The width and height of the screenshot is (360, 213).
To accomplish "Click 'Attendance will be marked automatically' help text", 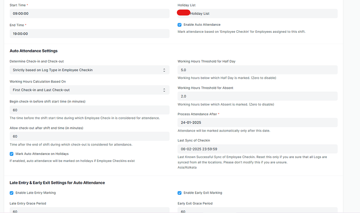I will [224, 131].
